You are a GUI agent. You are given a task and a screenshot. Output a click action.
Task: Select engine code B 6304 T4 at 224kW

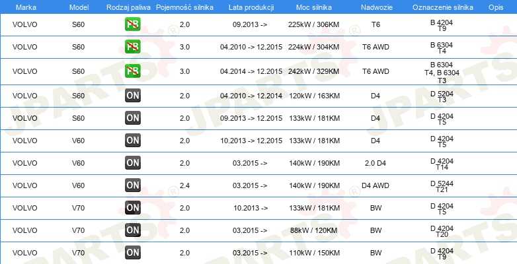(x=442, y=48)
